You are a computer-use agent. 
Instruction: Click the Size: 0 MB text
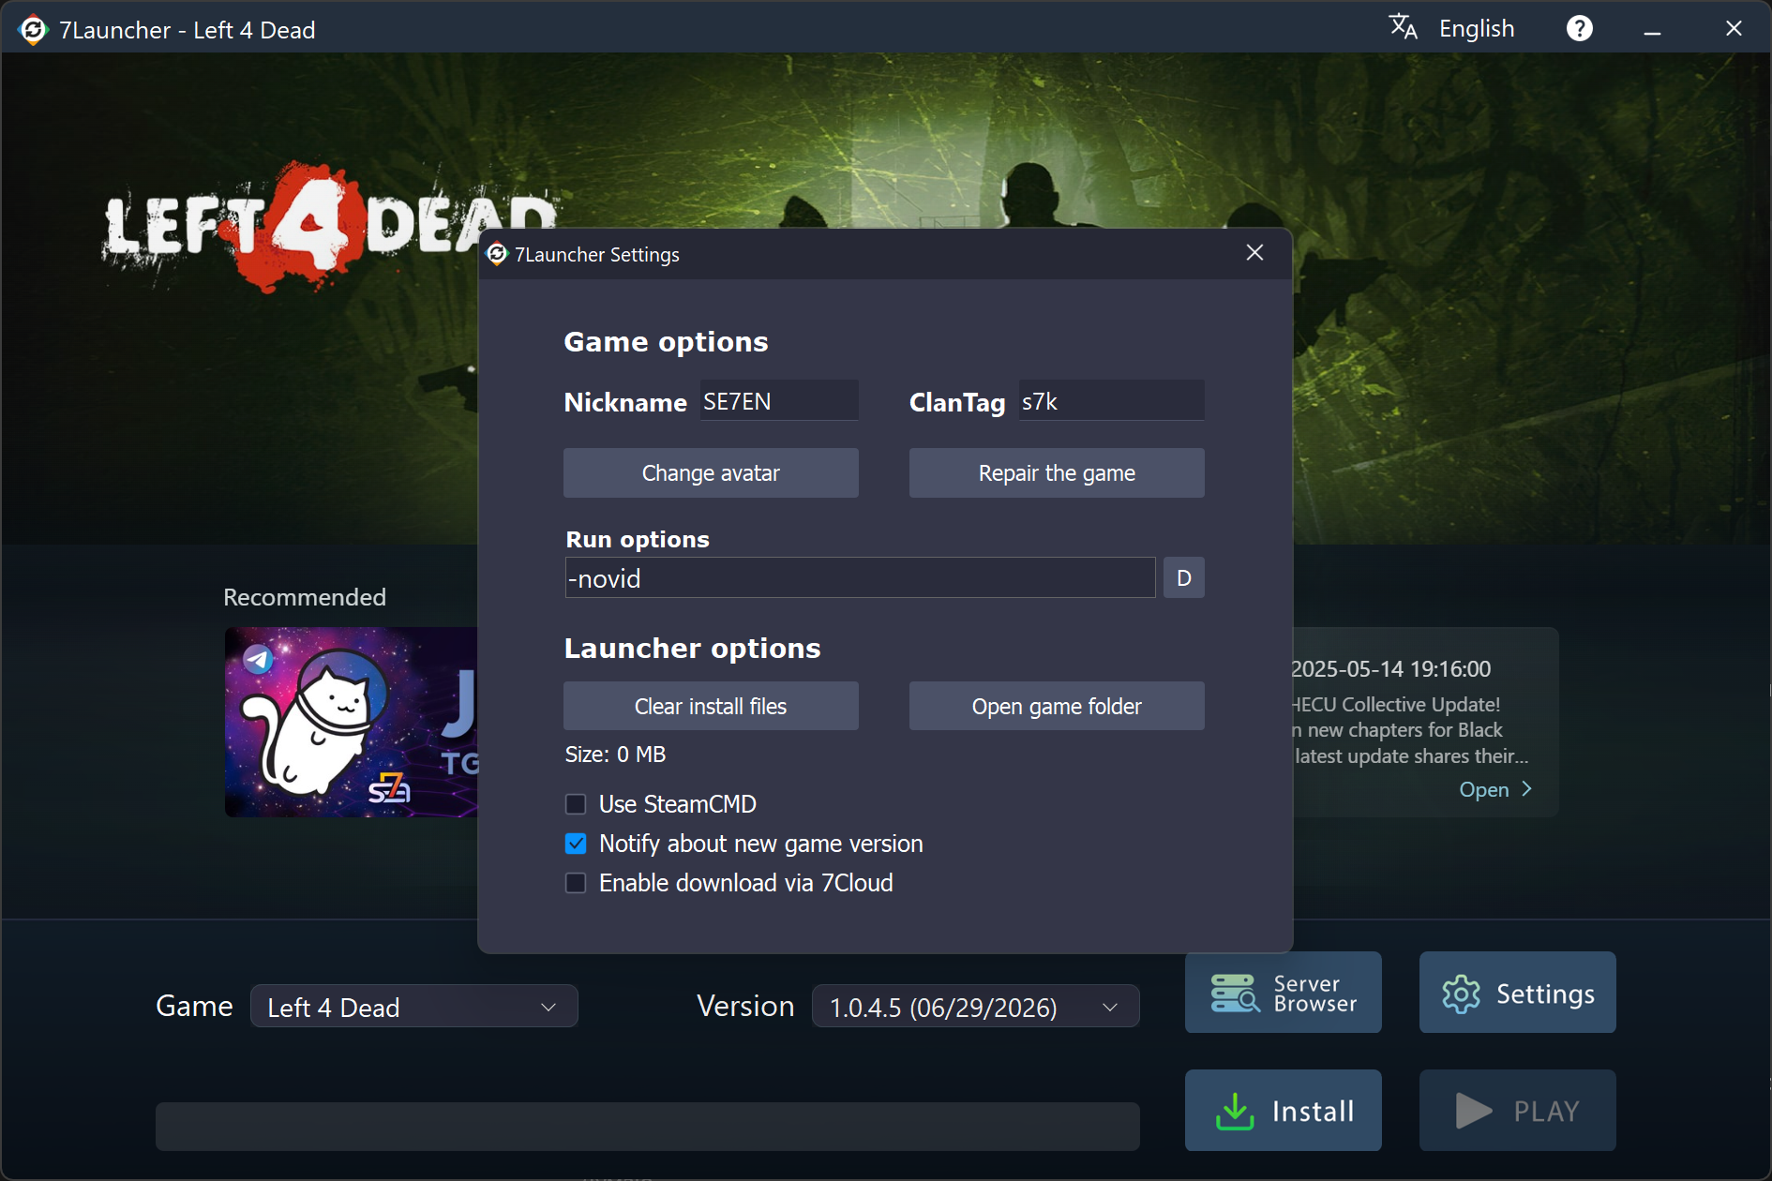click(615, 755)
